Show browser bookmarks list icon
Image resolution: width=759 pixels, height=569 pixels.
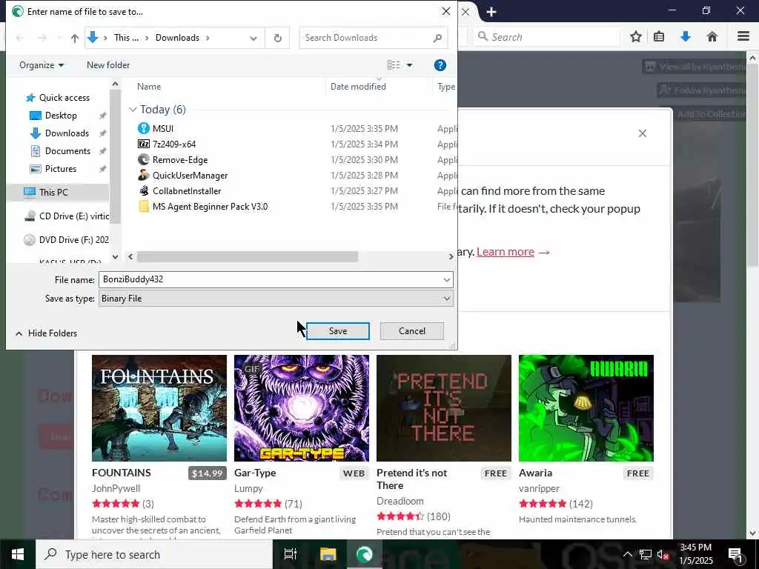coord(659,37)
